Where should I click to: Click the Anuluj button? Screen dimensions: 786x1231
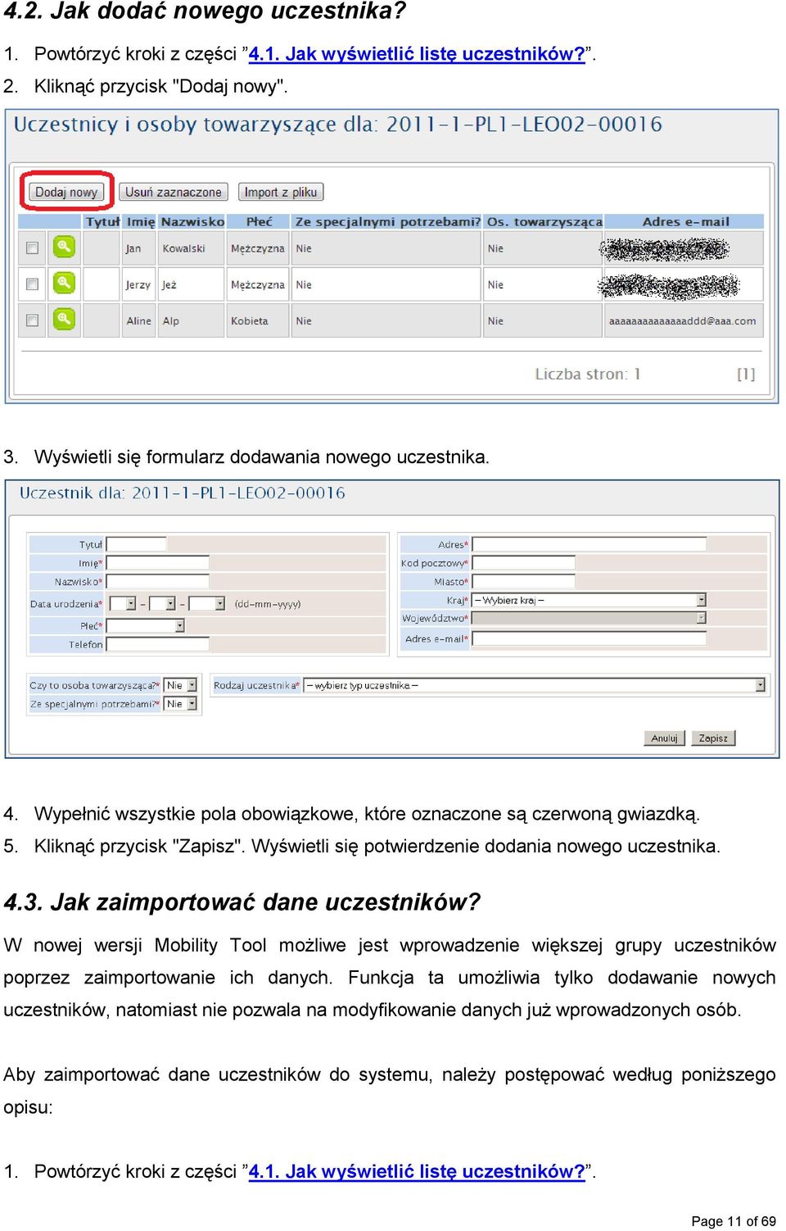pyautogui.click(x=664, y=738)
